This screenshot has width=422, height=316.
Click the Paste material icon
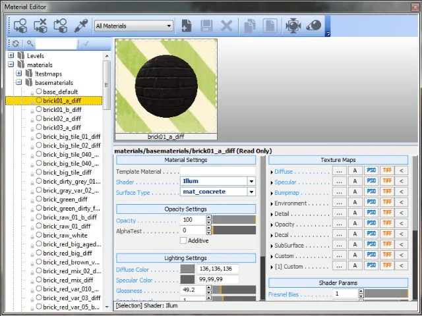pyautogui.click(x=270, y=26)
